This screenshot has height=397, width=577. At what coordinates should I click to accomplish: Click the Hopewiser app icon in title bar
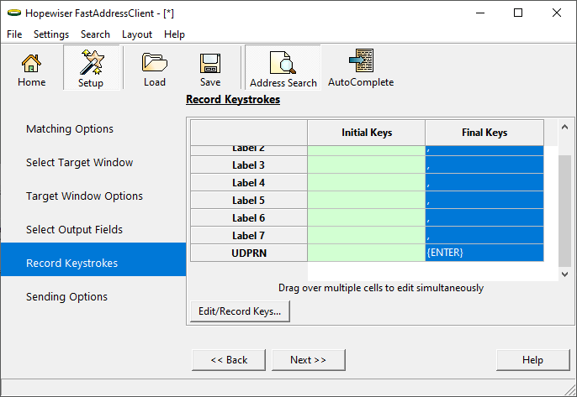point(14,13)
